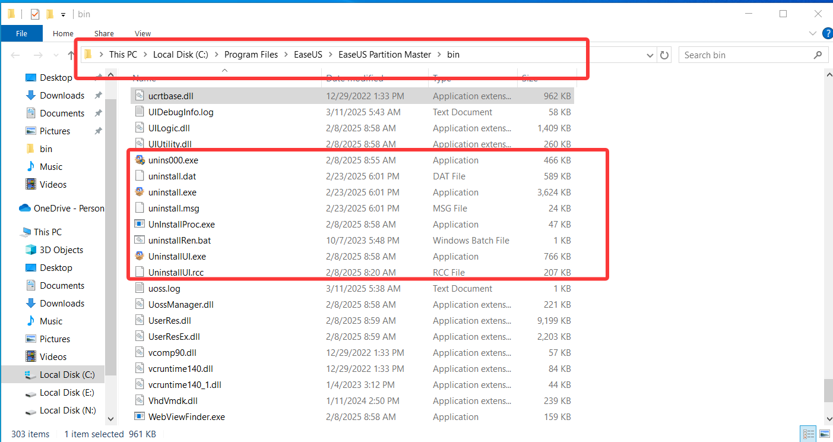Image resolution: width=833 pixels, height=442 pixels.
Task: Click the VhdVmdk.dll file icon
Action: [x=140, y=401]
